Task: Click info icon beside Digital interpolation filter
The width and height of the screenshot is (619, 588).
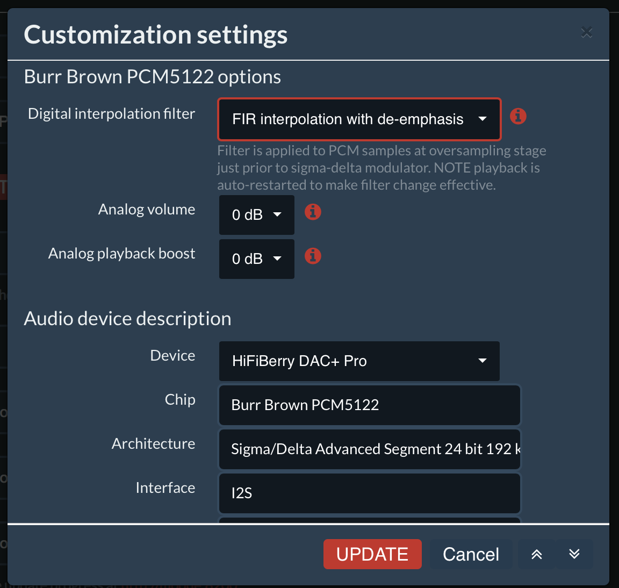Action: point(518,117)
